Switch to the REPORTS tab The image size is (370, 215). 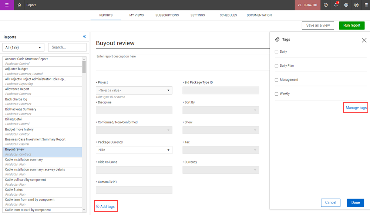[106, 15]
